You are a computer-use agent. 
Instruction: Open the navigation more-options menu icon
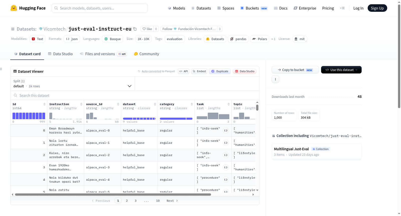click(342, 8)
